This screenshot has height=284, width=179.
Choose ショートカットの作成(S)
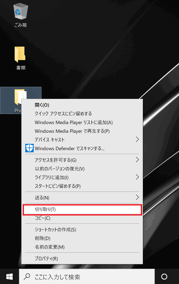point(82,229)
